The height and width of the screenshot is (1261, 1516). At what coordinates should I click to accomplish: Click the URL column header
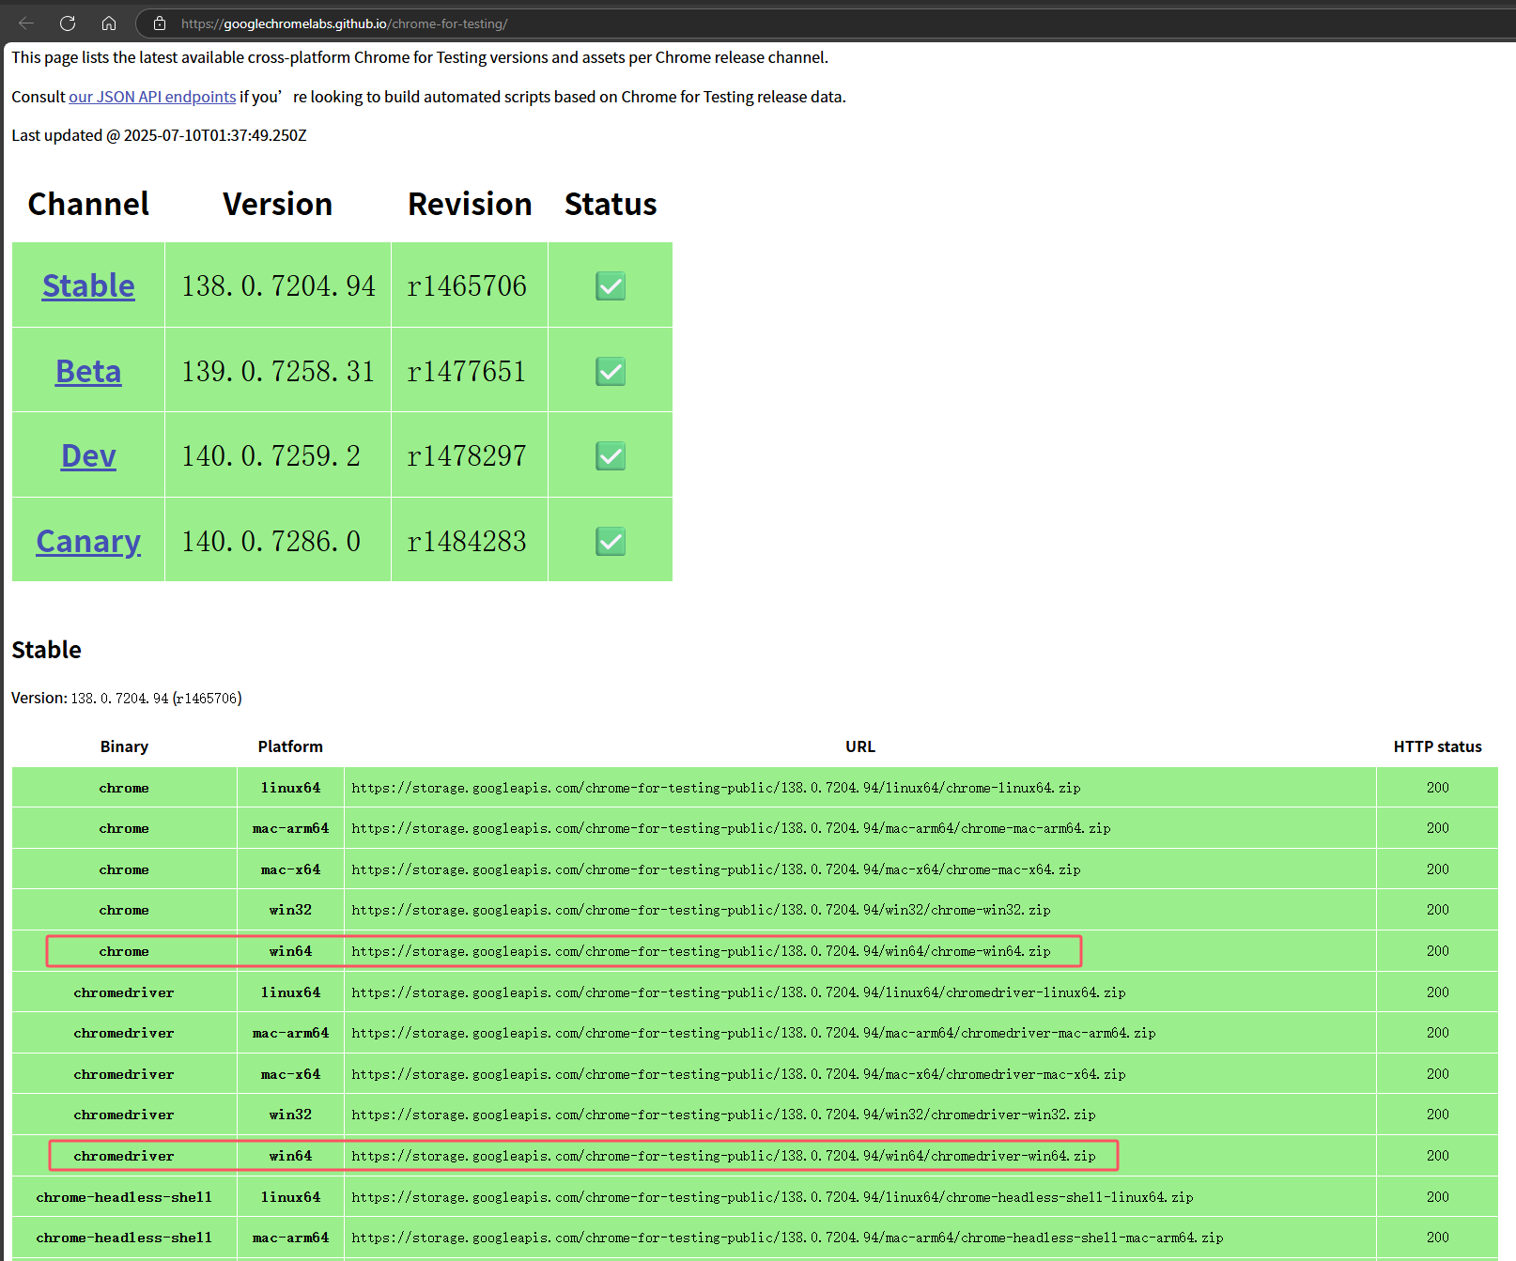coord(860,746)
